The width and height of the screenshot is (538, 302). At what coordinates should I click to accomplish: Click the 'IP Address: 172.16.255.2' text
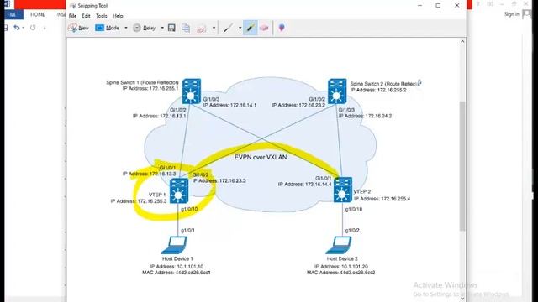coord(378,90)
